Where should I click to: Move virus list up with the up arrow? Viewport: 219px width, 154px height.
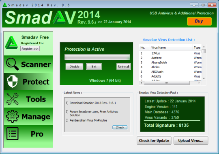[204, 47]
